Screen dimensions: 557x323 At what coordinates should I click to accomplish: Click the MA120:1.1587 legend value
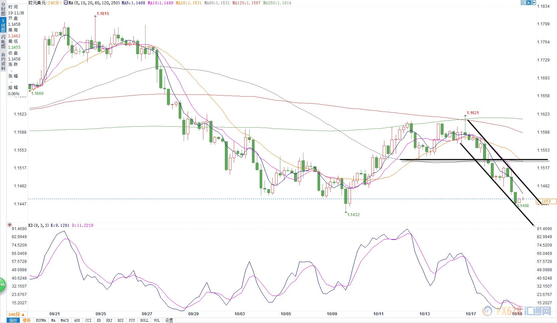pos(246,3)
